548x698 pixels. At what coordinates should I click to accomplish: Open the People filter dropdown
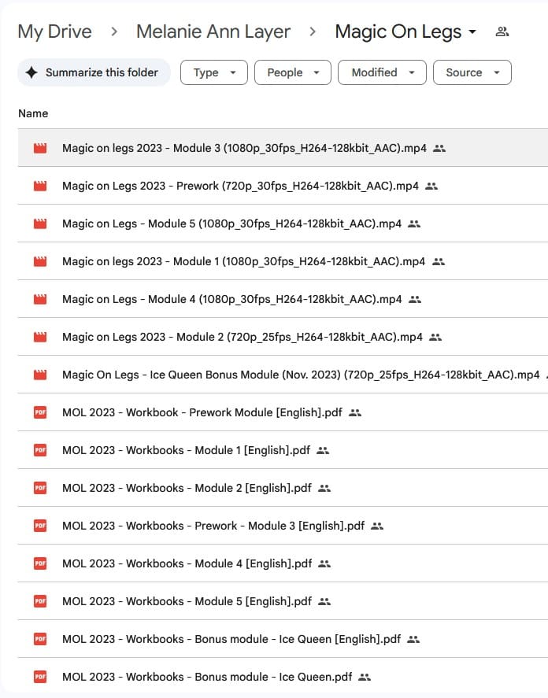tap(292, 72)
